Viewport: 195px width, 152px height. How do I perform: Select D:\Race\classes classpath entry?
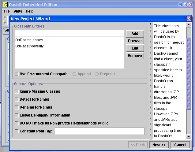tap(69, 40)
